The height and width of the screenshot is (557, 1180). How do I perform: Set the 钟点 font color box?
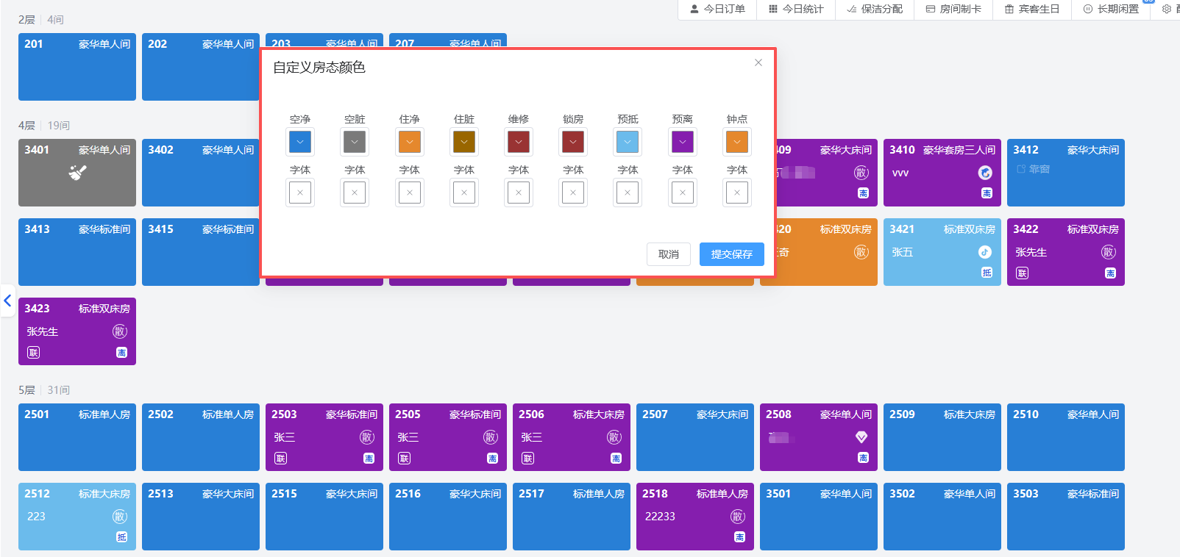tap(737, 193)
